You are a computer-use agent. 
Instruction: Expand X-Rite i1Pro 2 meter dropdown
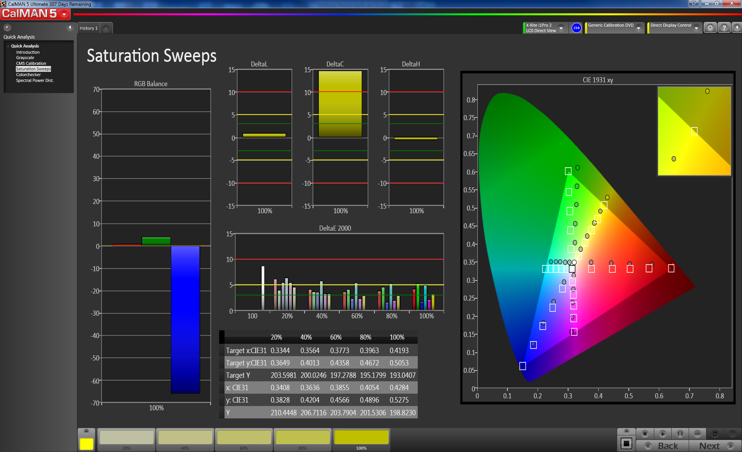pos(561,28)
